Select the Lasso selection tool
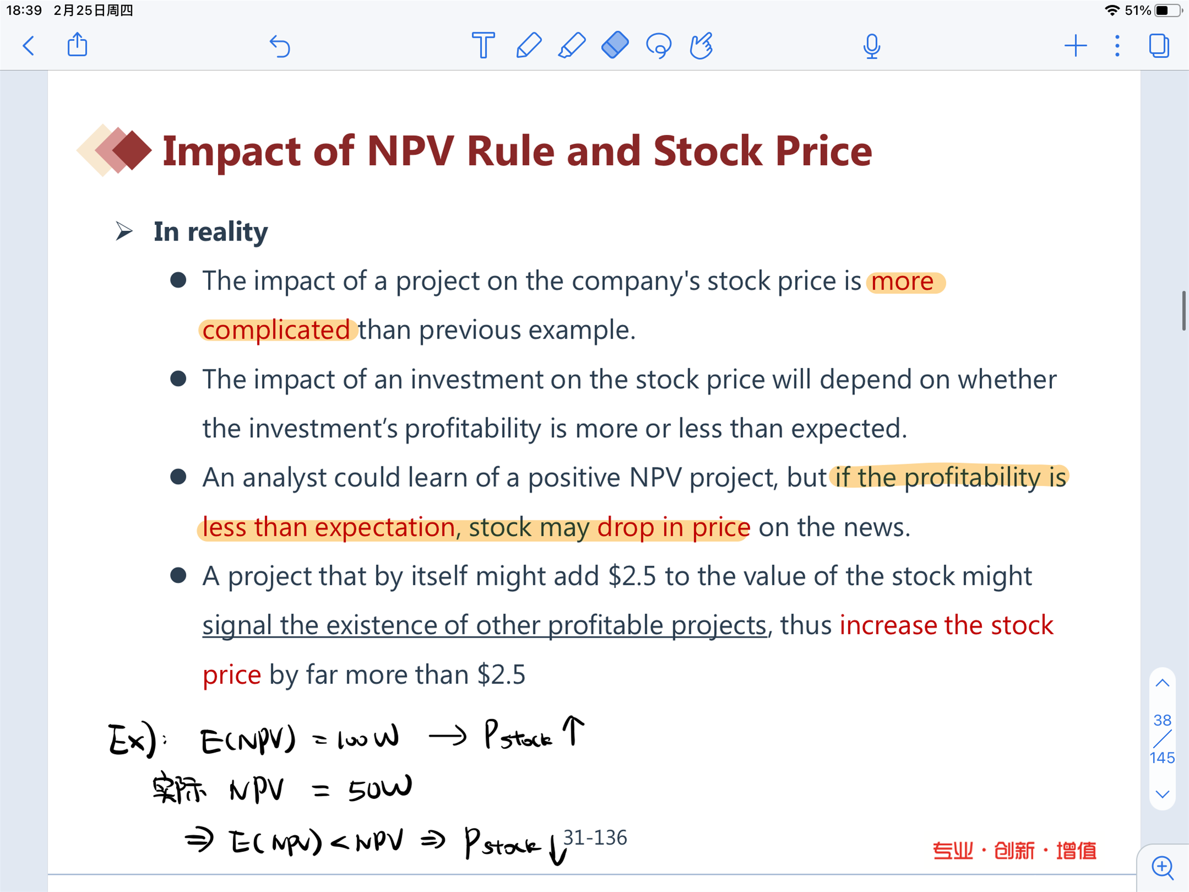The image size is (1189, 892). [659, 46]
